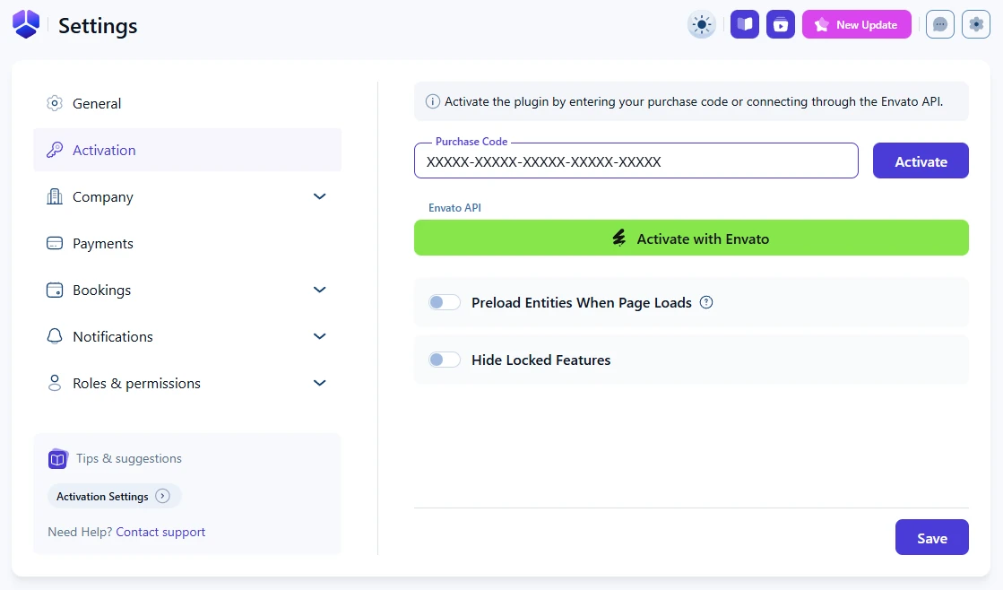Viewport: 1003px width, 590px height.
Task: Go to Payments settings
Action: 102,243
